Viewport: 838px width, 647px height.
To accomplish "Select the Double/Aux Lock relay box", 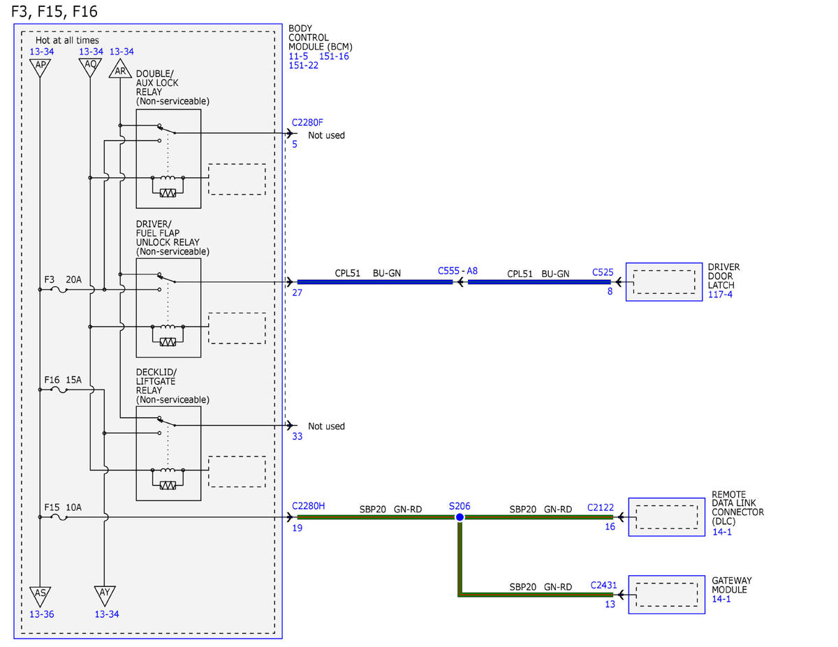I will (168, 158).
